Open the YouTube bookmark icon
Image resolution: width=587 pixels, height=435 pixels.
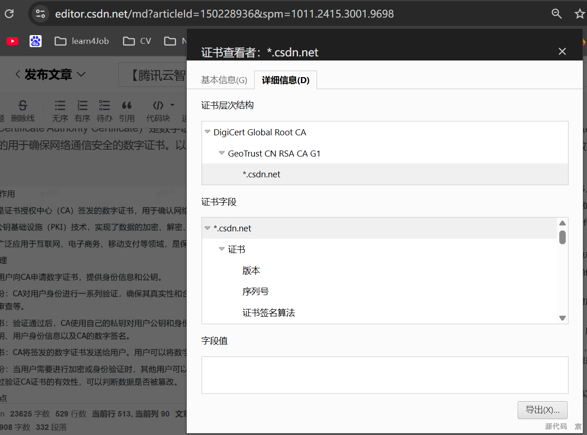point(12,41)
